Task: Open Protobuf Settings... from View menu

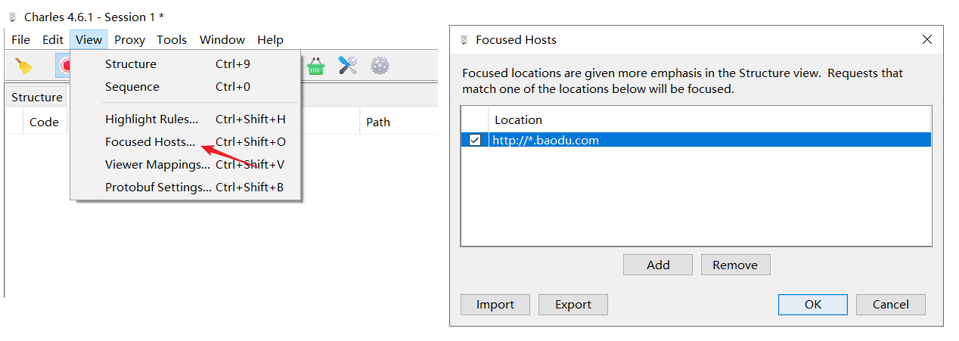Action: (186, 187)
